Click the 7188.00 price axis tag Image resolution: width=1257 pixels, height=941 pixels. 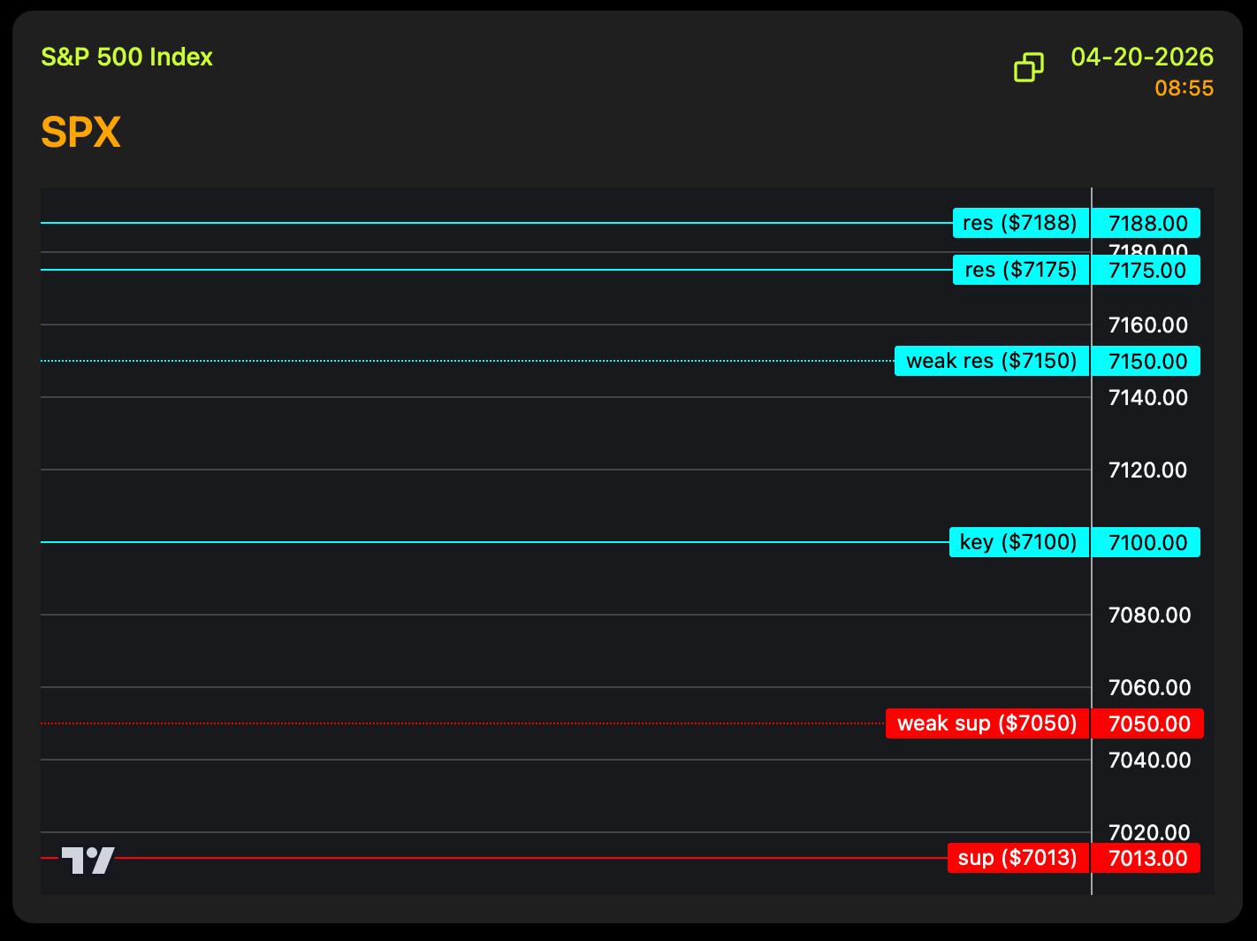coord(1147,223)
